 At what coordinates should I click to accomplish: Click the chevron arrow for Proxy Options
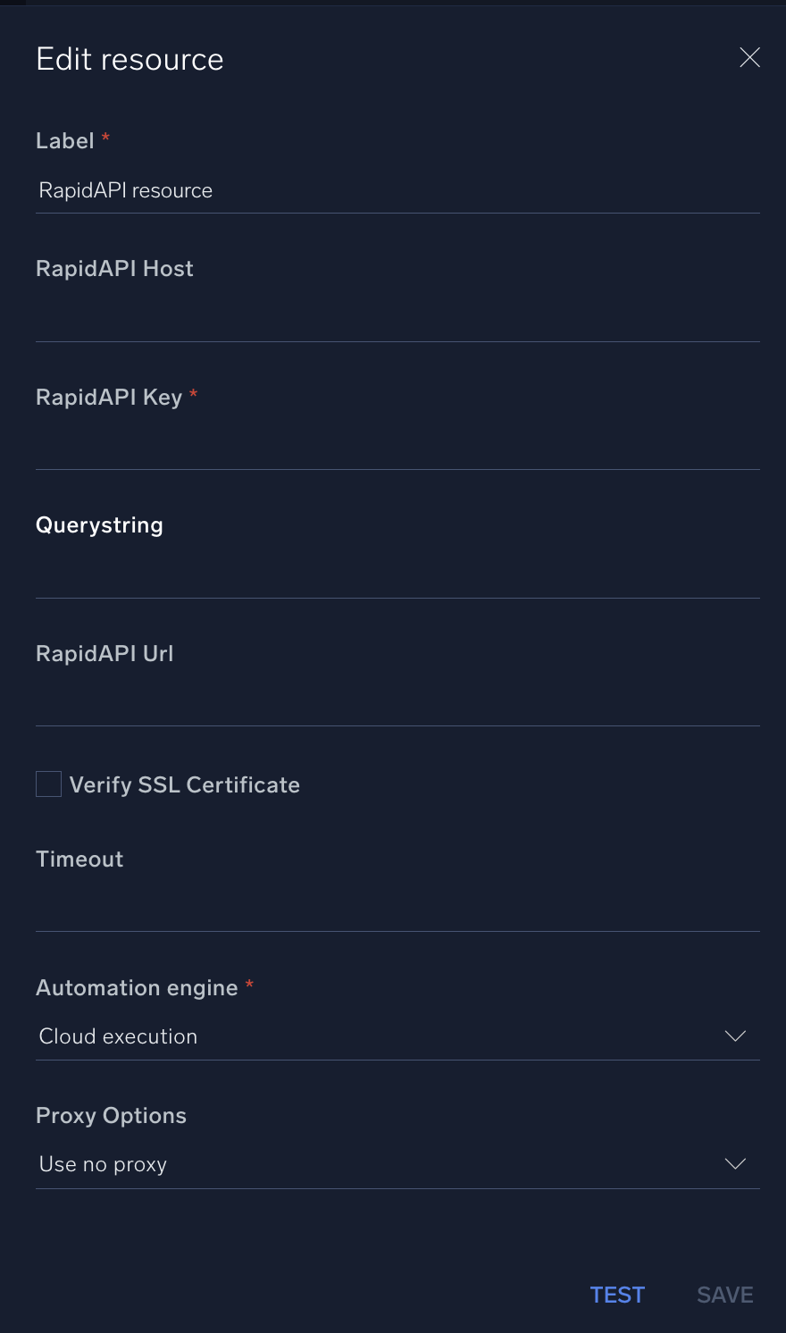[735, 1164]
